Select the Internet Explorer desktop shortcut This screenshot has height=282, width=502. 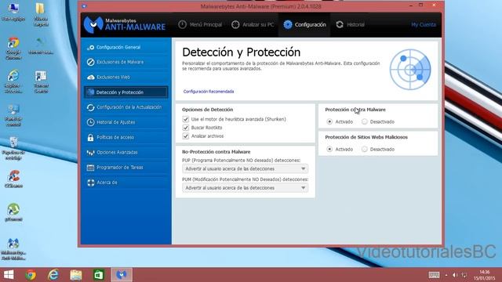(13, 81)
